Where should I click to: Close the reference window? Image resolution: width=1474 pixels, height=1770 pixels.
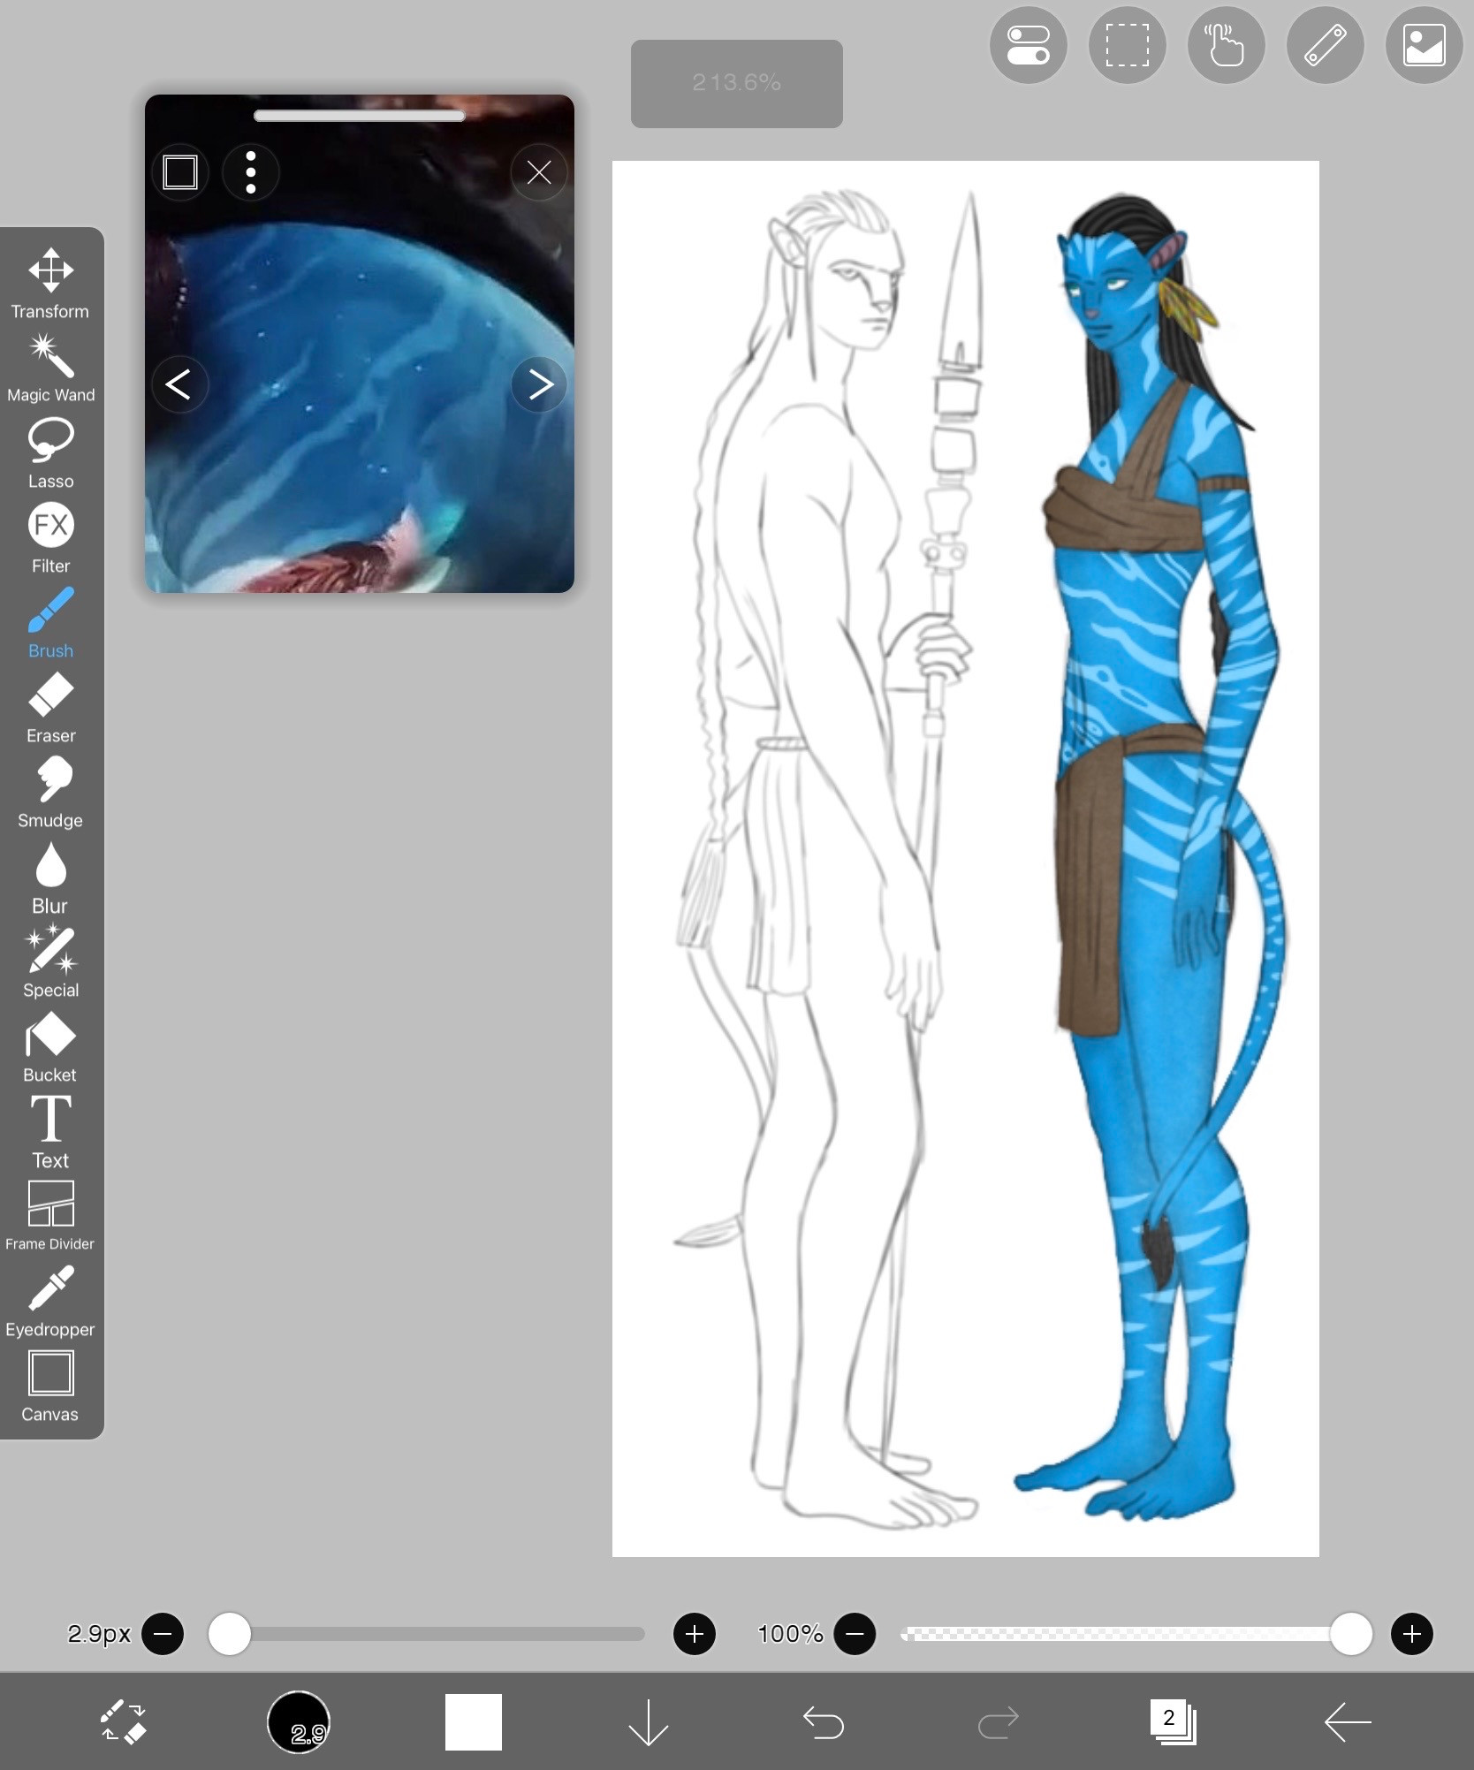click(539, 171)
